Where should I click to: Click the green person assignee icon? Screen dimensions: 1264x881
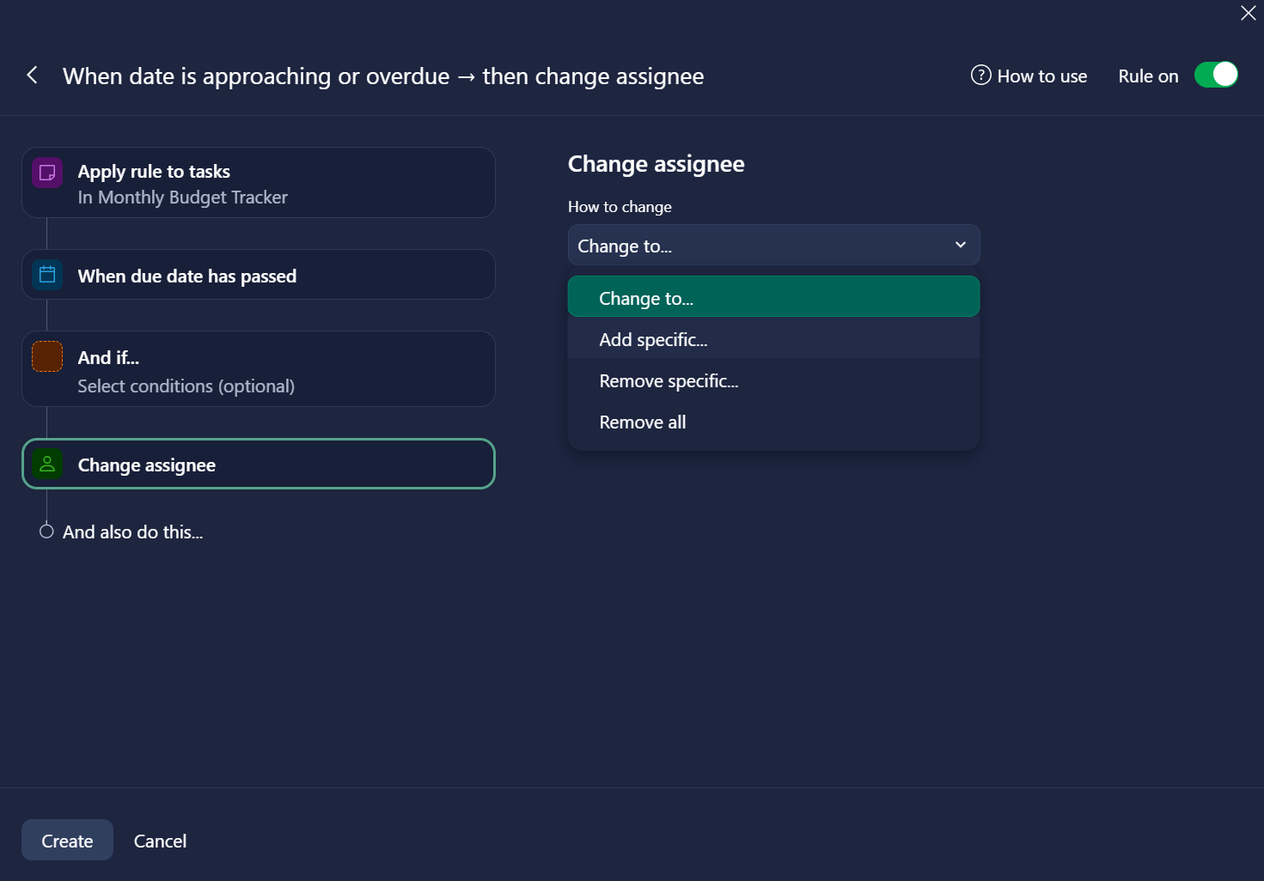coord(47,465)
